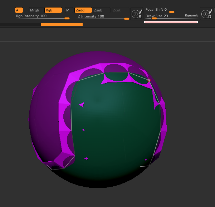
Task: Select Zadd sculpt mode
Action: (x=83, y=10)
